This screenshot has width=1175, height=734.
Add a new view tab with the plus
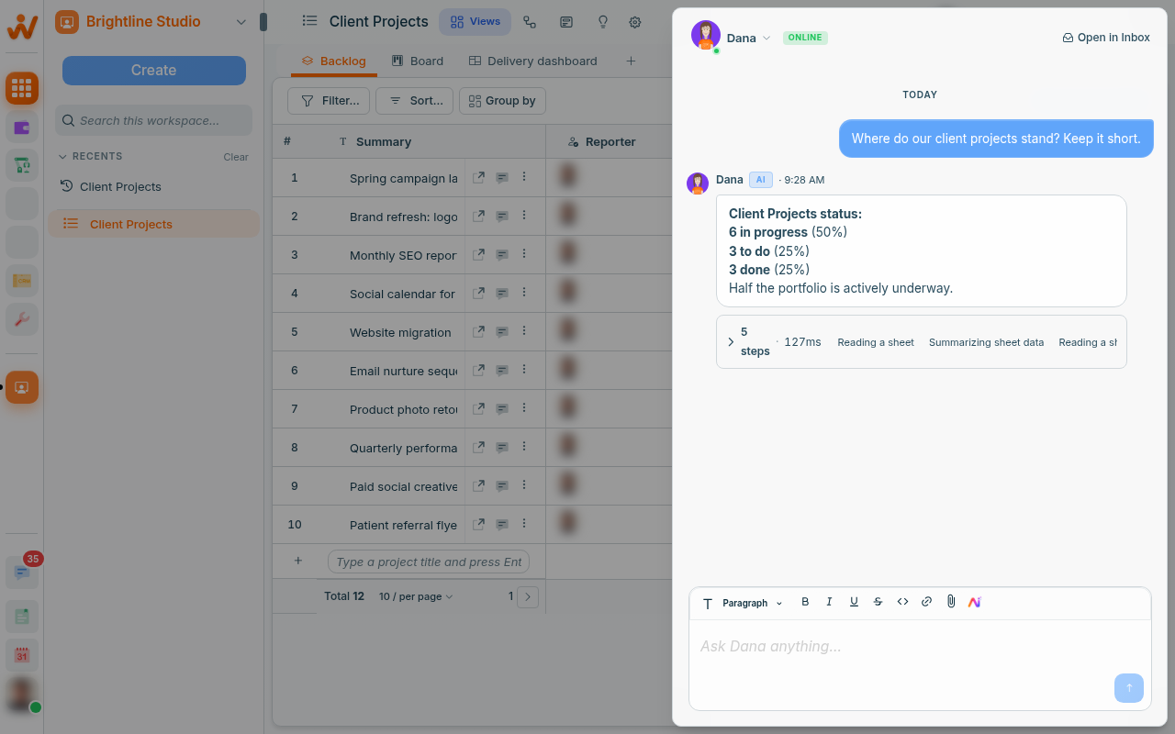(x=631, y=61)
